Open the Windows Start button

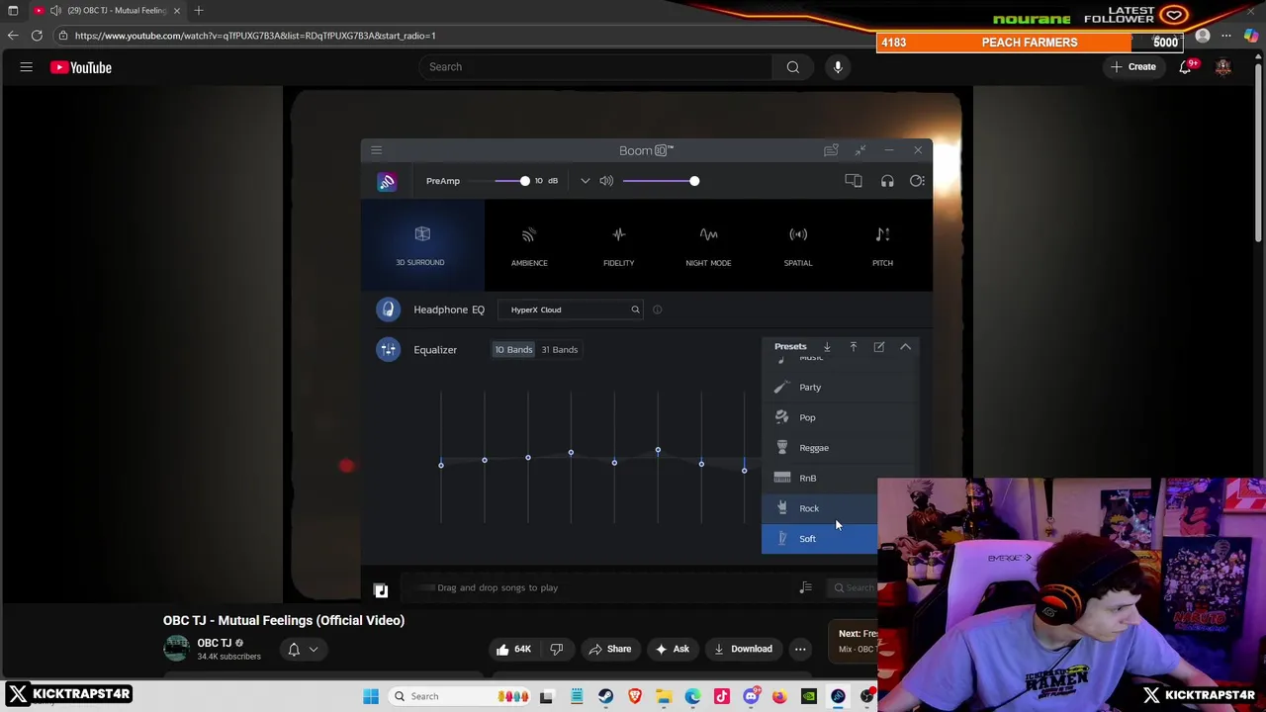(371, 696)
